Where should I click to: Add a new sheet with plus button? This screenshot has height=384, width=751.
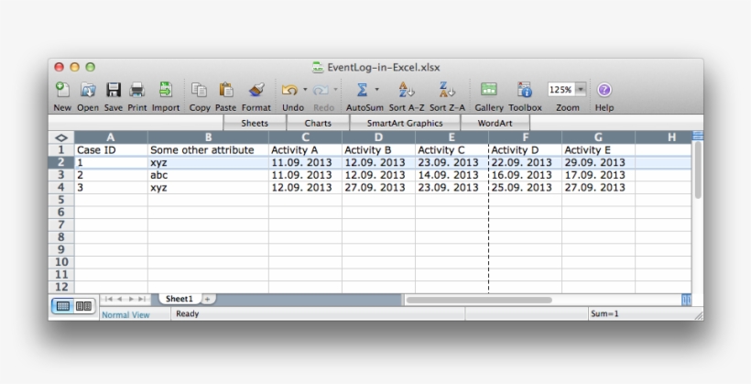(x=207, y=299)
